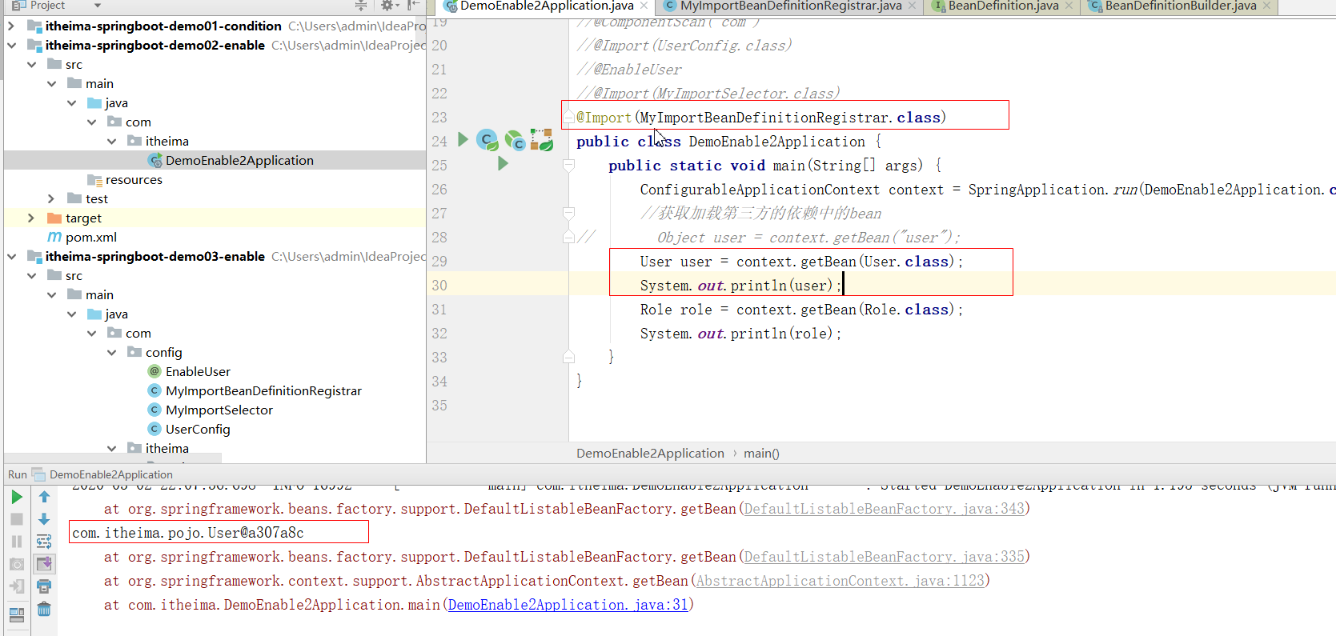Open Project panel settings gear
The width and height of the screenshot is (1336, 636).
coord(387,6)
